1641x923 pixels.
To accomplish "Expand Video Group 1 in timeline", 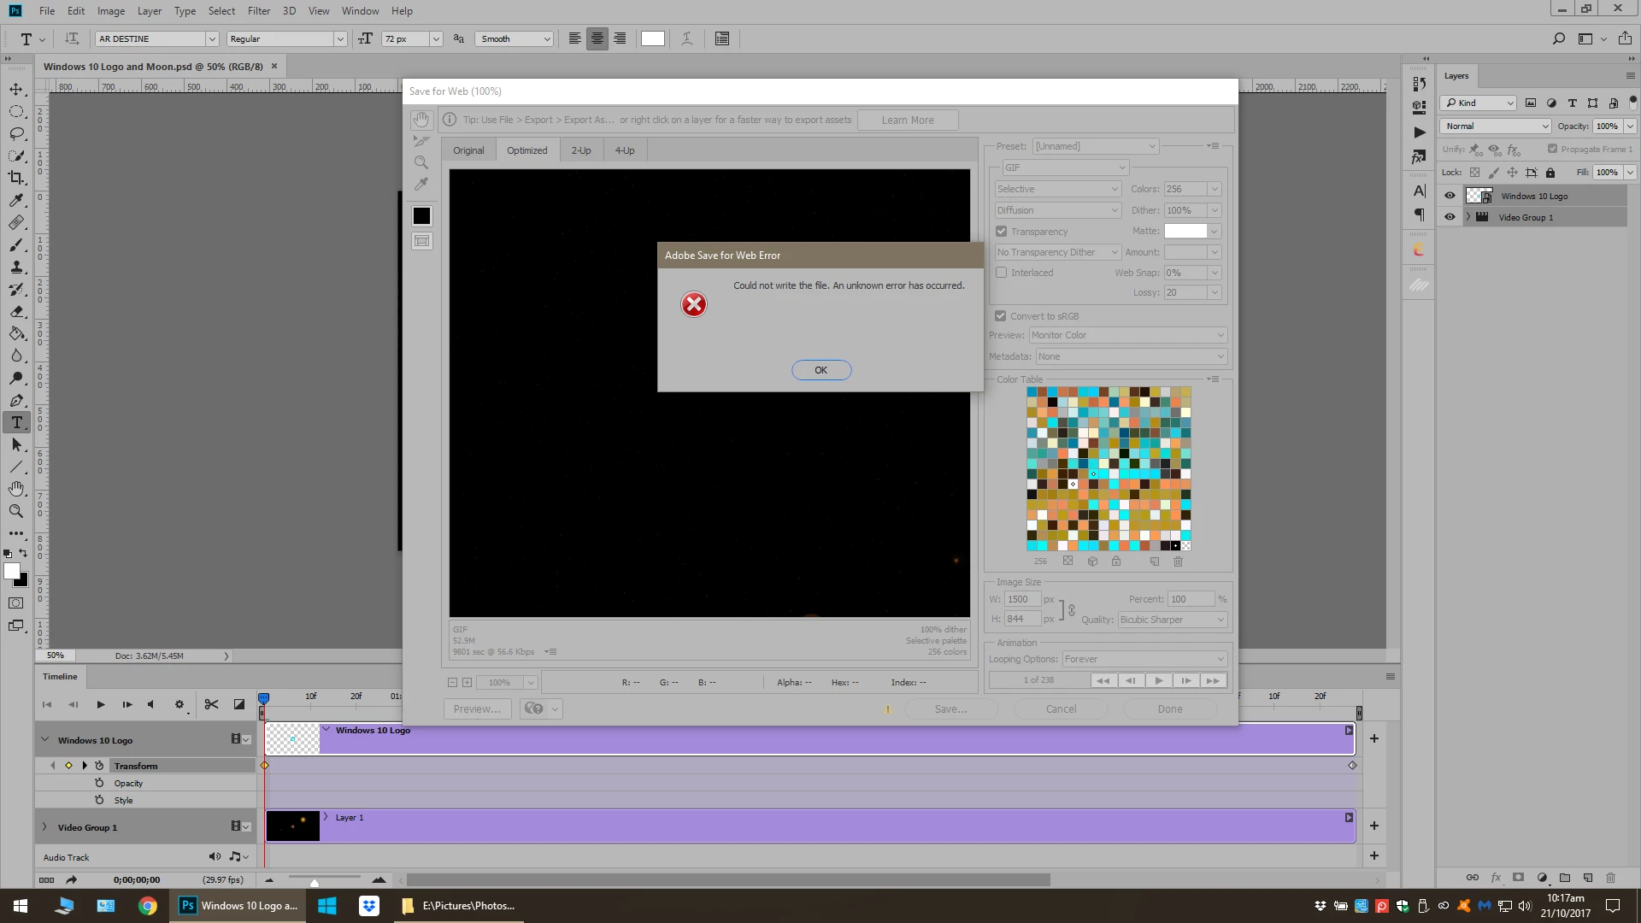I will point(44,826).
